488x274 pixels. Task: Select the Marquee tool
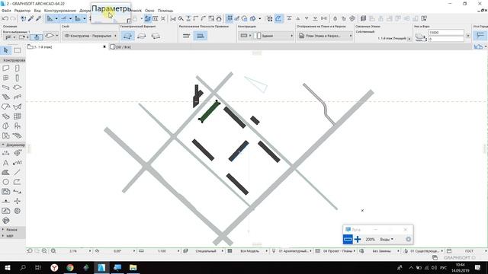pyautogui.click(x=18, y=50)
